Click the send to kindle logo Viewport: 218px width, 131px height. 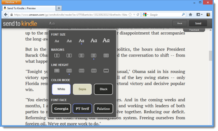click(x=20, y=24)
